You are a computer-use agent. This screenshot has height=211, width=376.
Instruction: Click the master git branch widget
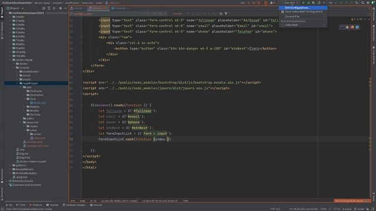(359, 209)
